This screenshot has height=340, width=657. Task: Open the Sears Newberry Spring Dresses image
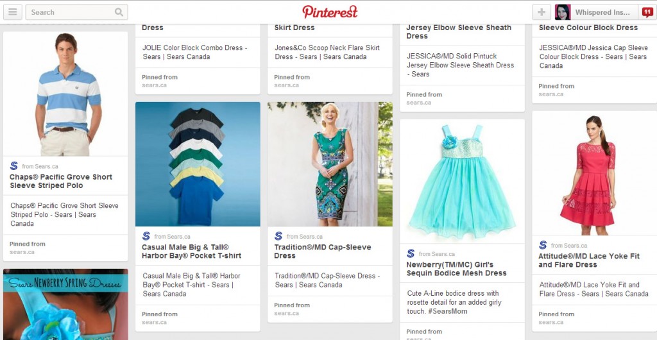pyautogui.click(x=65, y=305)
